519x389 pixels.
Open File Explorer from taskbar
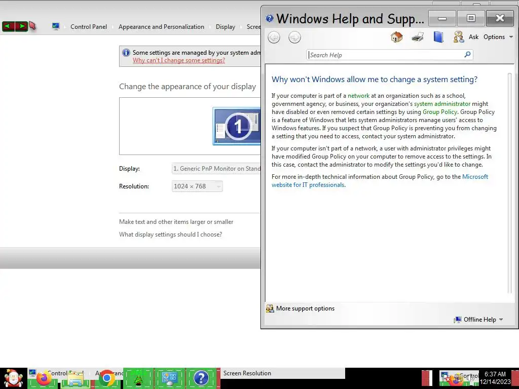click(75, 379)
